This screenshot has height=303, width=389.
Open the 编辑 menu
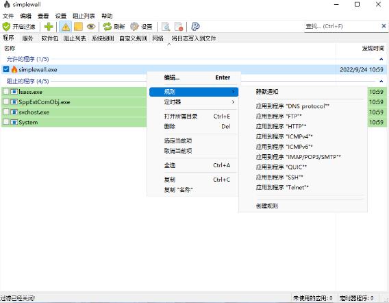point(25,16)
